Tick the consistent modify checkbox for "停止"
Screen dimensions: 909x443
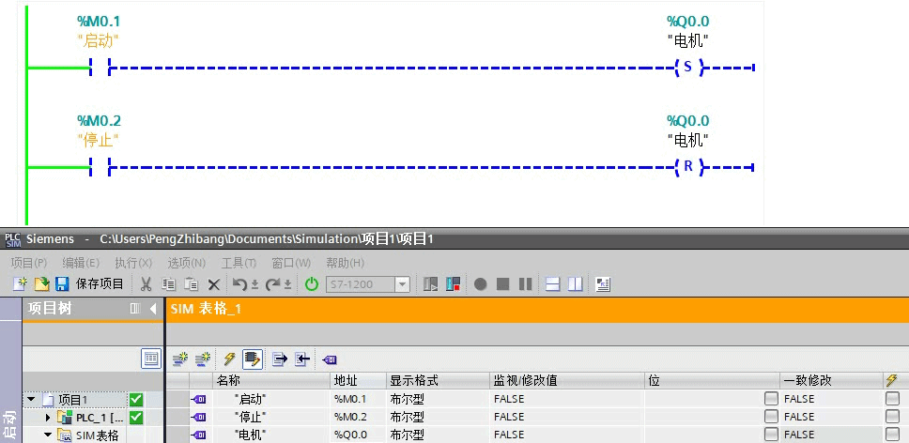click(x=893, y=417)
